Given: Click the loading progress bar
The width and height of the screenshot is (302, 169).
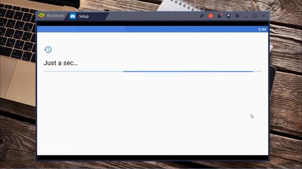Looking at the screenshot, I should tap(152, 71).
